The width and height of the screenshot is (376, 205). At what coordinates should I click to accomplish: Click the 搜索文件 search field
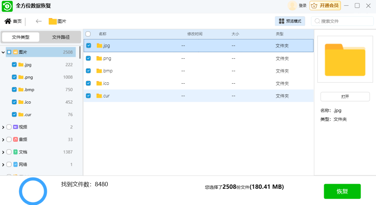(x=345, y=21)
